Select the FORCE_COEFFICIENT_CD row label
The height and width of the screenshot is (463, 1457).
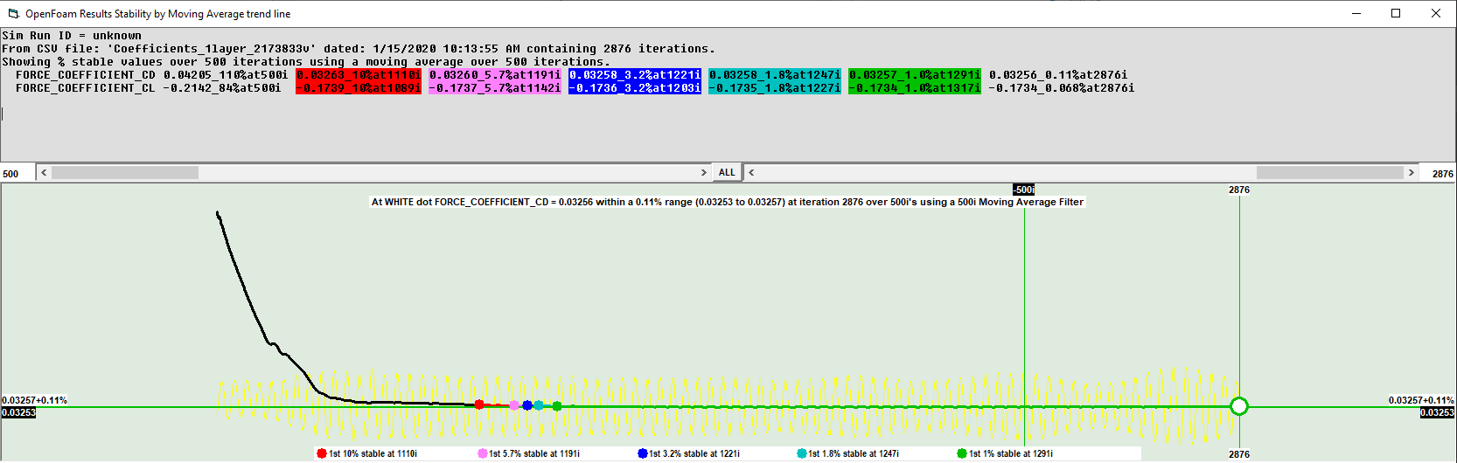click(86, 75)
